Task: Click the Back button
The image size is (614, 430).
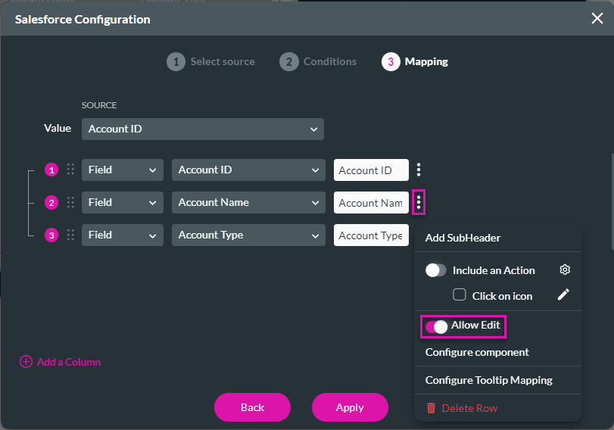Action: coord(252,407)
